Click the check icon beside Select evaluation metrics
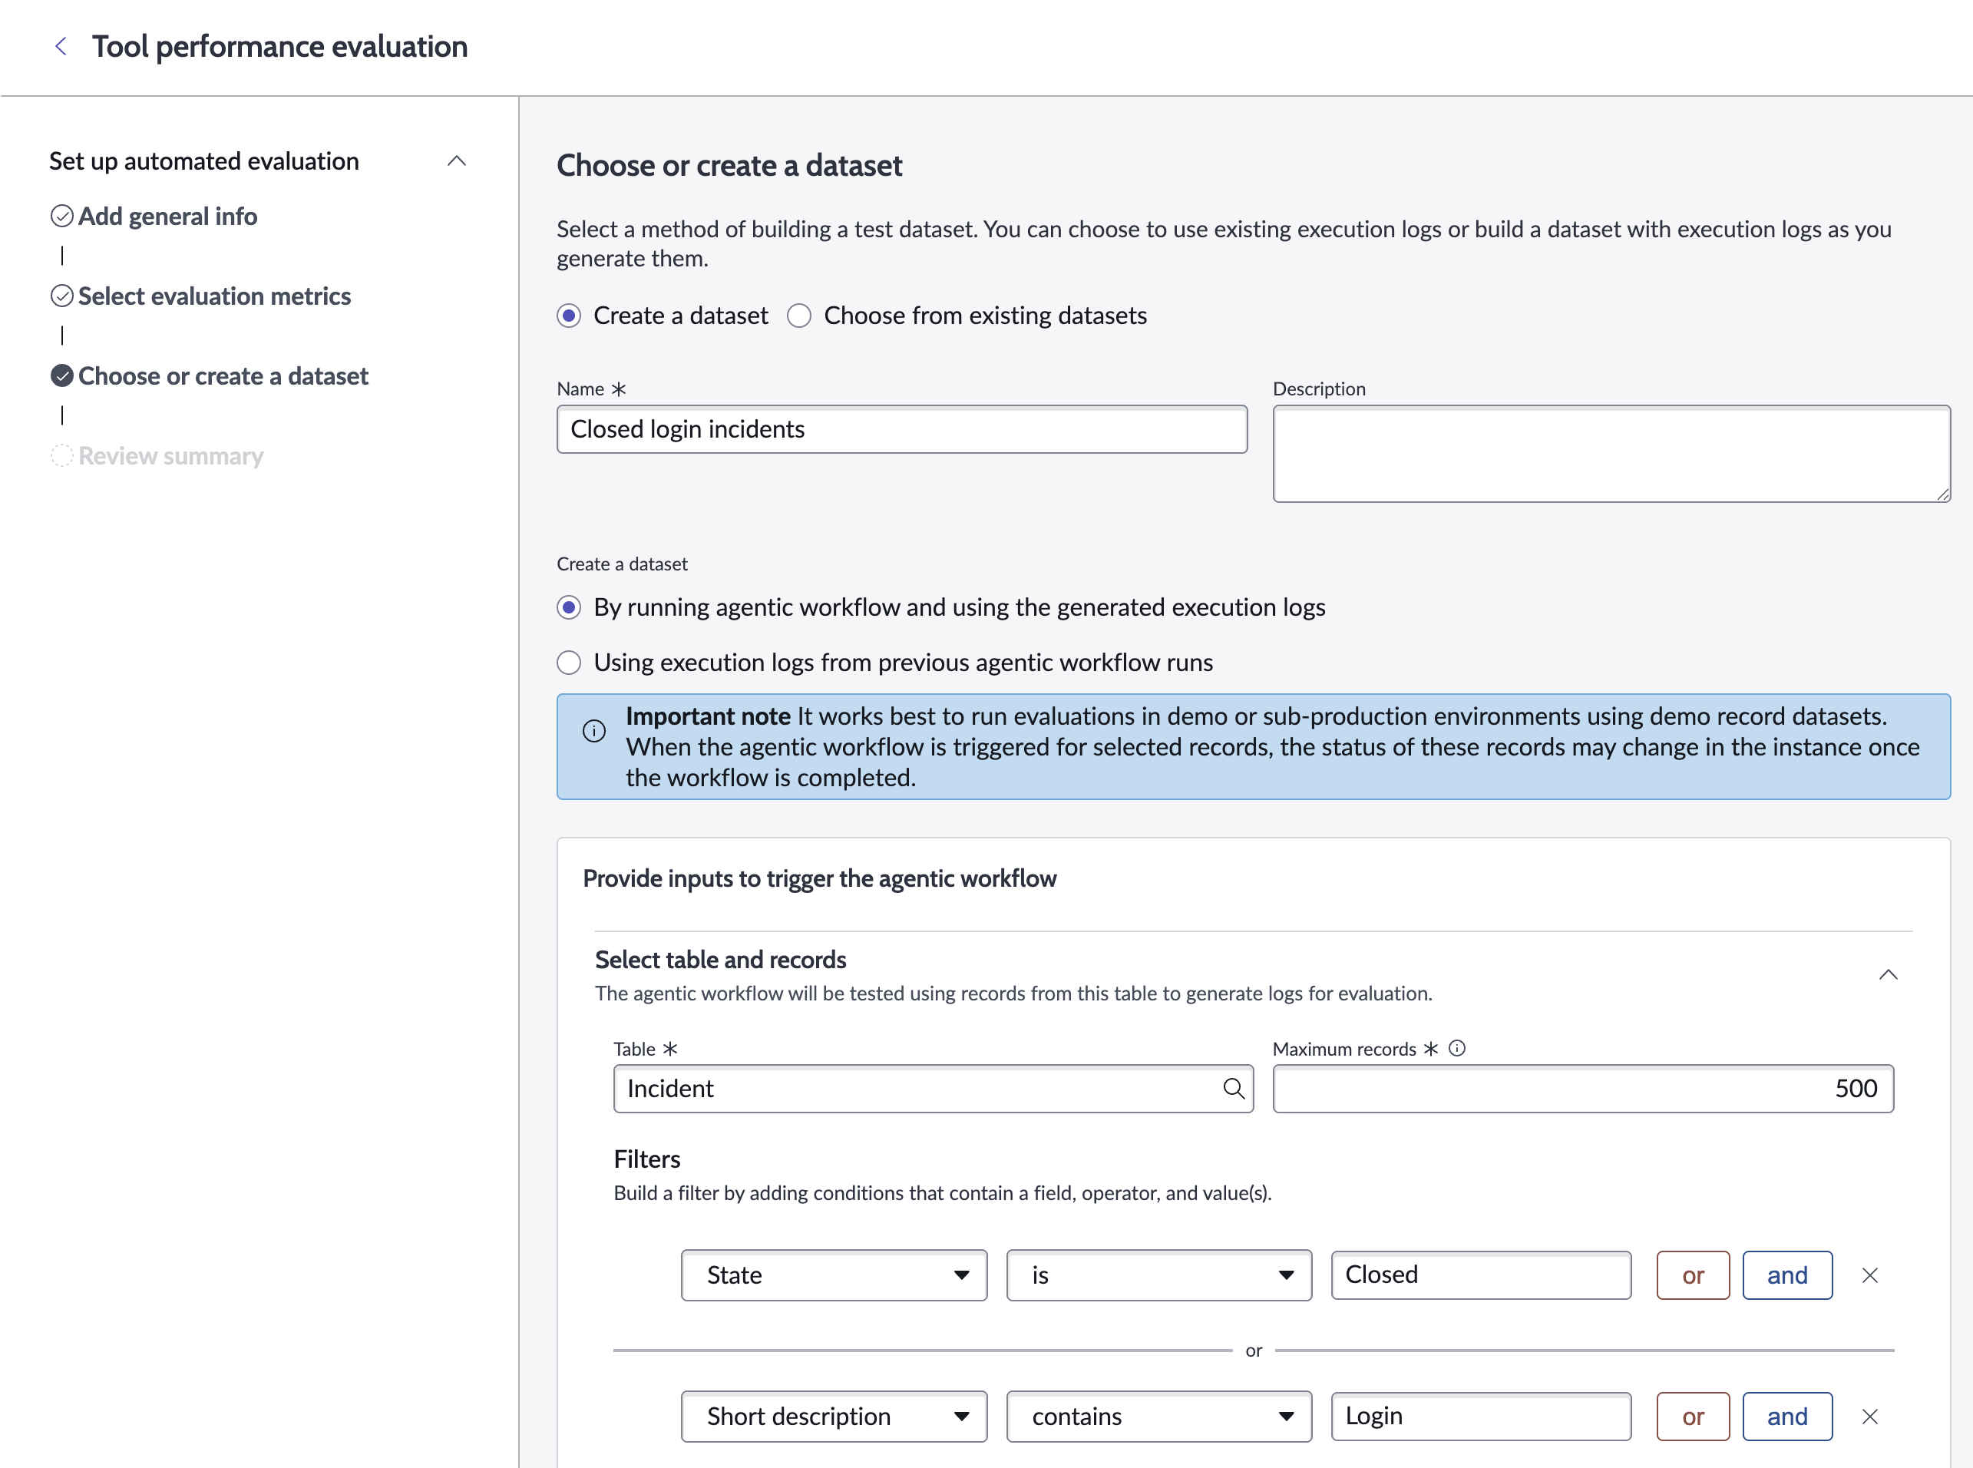Image resolution: width=1973 pixels, height=1468 pixels. [62, 296]
